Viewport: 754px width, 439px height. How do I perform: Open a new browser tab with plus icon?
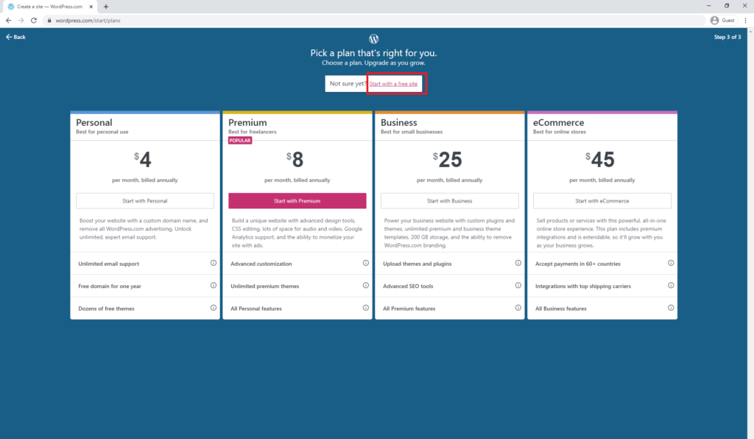point(106,7)
